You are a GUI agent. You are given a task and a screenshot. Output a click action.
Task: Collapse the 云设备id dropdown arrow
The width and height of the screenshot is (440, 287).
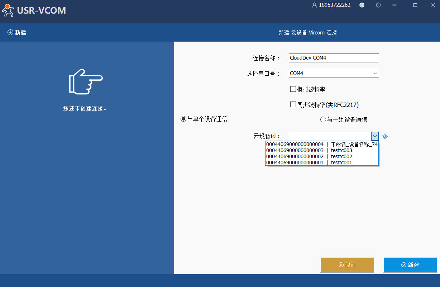pyautogui.click(x=375, y=136)
